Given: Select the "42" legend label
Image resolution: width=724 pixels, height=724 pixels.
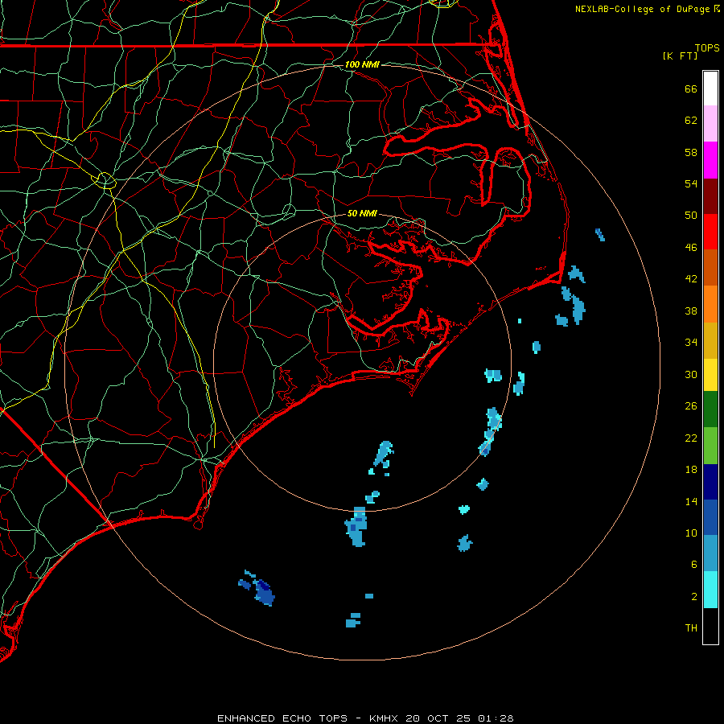Looking at the screenshot, I should coord(691,279).
